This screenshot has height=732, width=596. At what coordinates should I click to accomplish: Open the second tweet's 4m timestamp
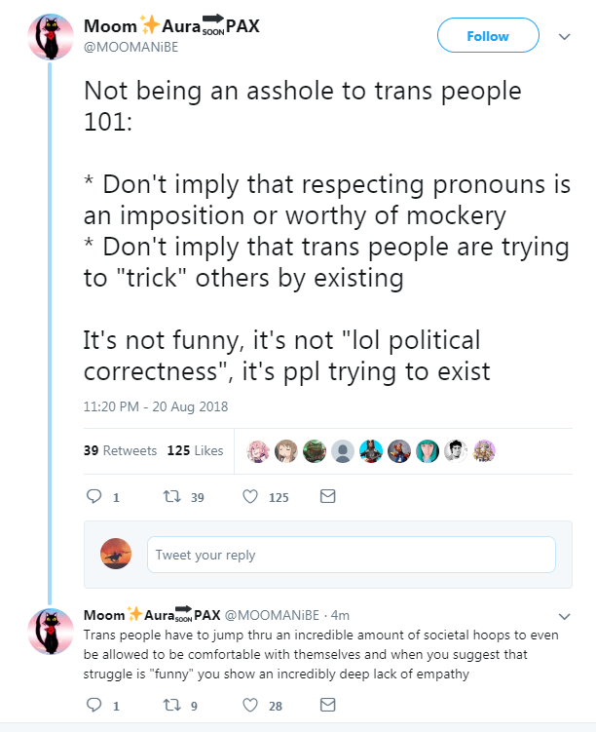coord(340,615)
